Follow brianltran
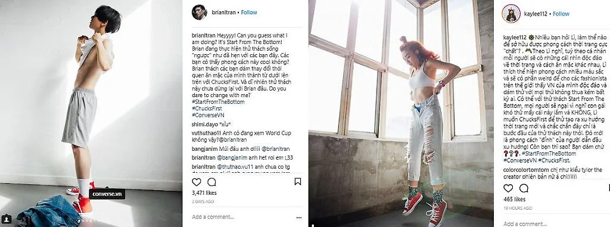610x227 pixels. (x=249, y=13)
